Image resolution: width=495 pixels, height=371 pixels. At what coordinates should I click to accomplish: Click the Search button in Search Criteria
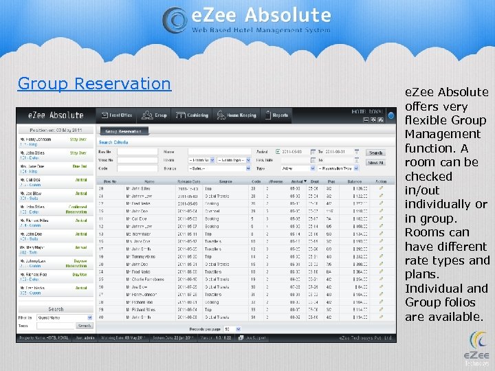pos(375,153)
